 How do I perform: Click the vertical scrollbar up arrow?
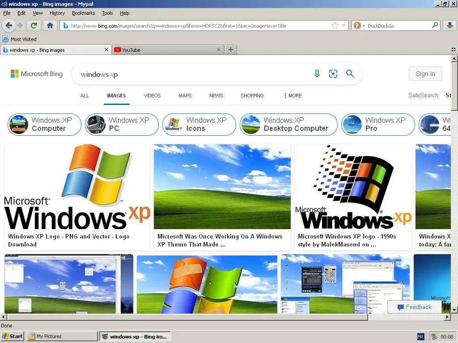pyautogui.click(x=454, y=59)
